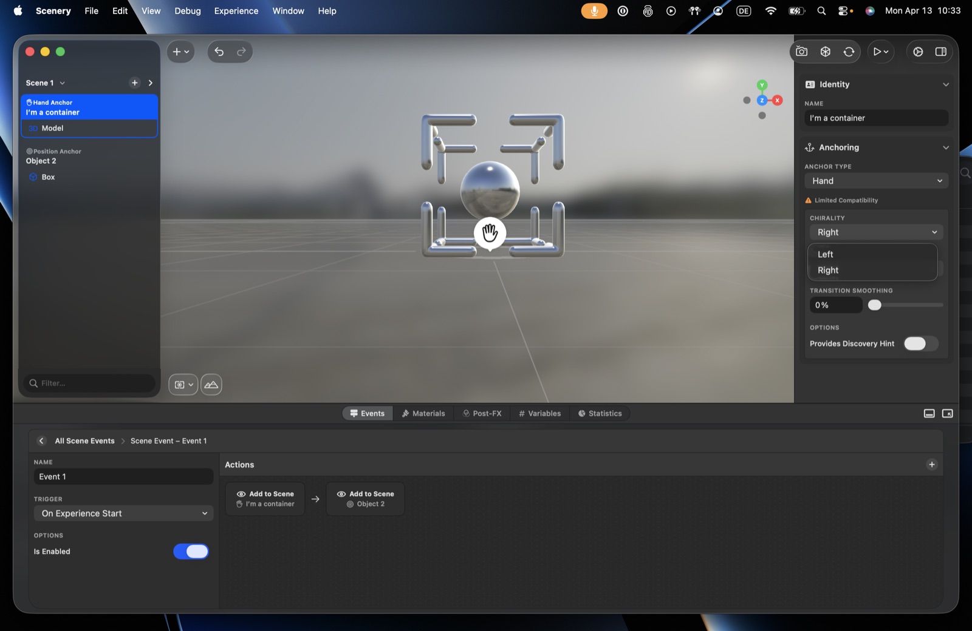Click the hand anchor marker in viewport
The height and width of the screenshot is (631, 972).
click(x=490, y=233)
